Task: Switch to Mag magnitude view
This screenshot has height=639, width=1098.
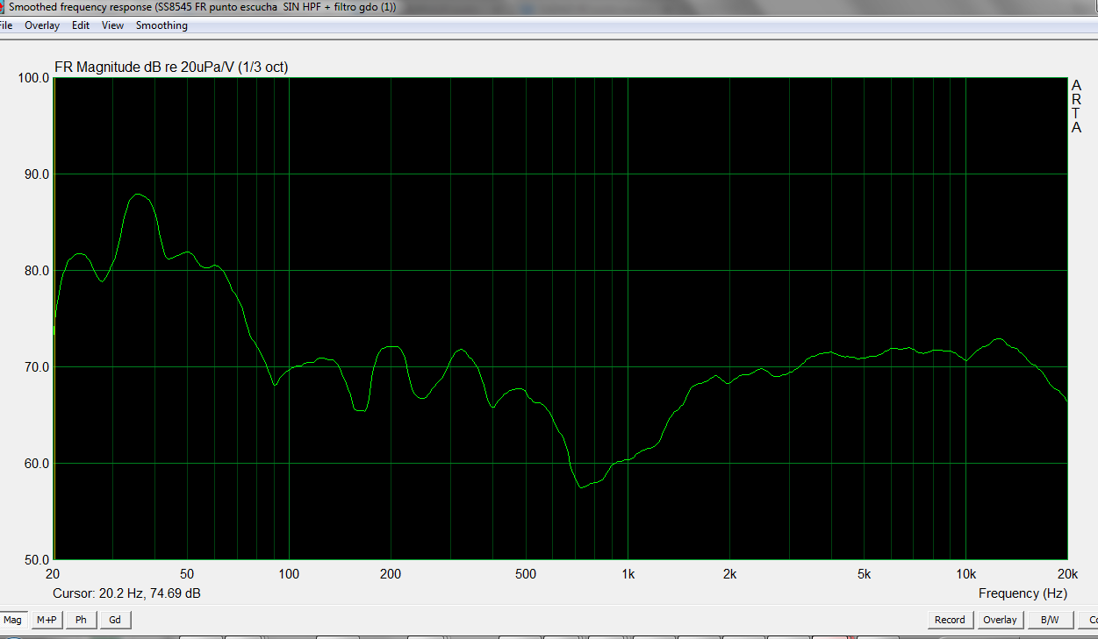Action: point(12,620)
